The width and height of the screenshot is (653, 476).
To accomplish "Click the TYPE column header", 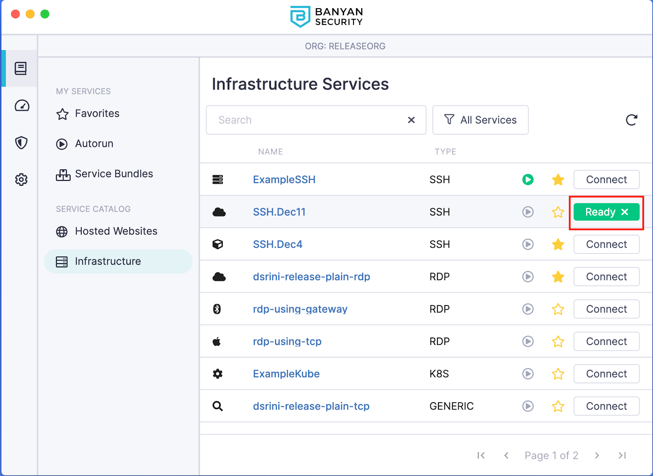I will point(445,152).
